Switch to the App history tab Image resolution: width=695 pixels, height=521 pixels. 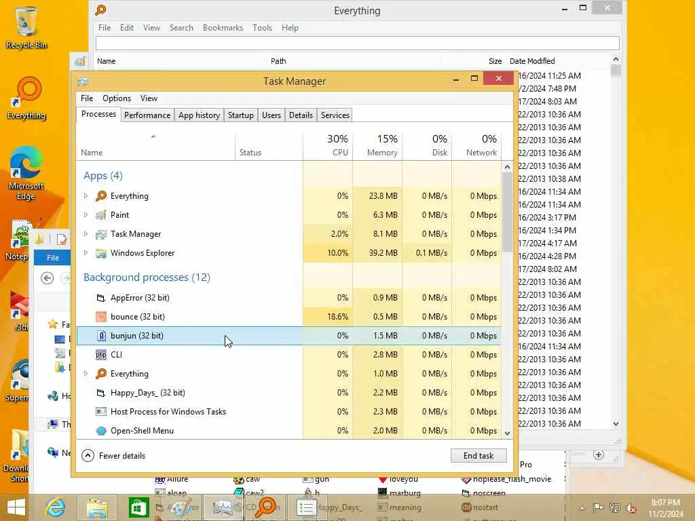pyautogui.click(x=199, y=115)
